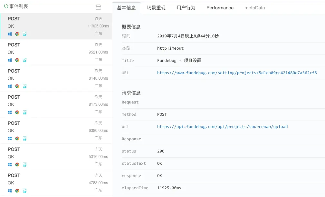Image resolution: width=325 pixels, height=197 pixels.
Task: Click the 概要信息 section heading
Action: click(131, 27)
